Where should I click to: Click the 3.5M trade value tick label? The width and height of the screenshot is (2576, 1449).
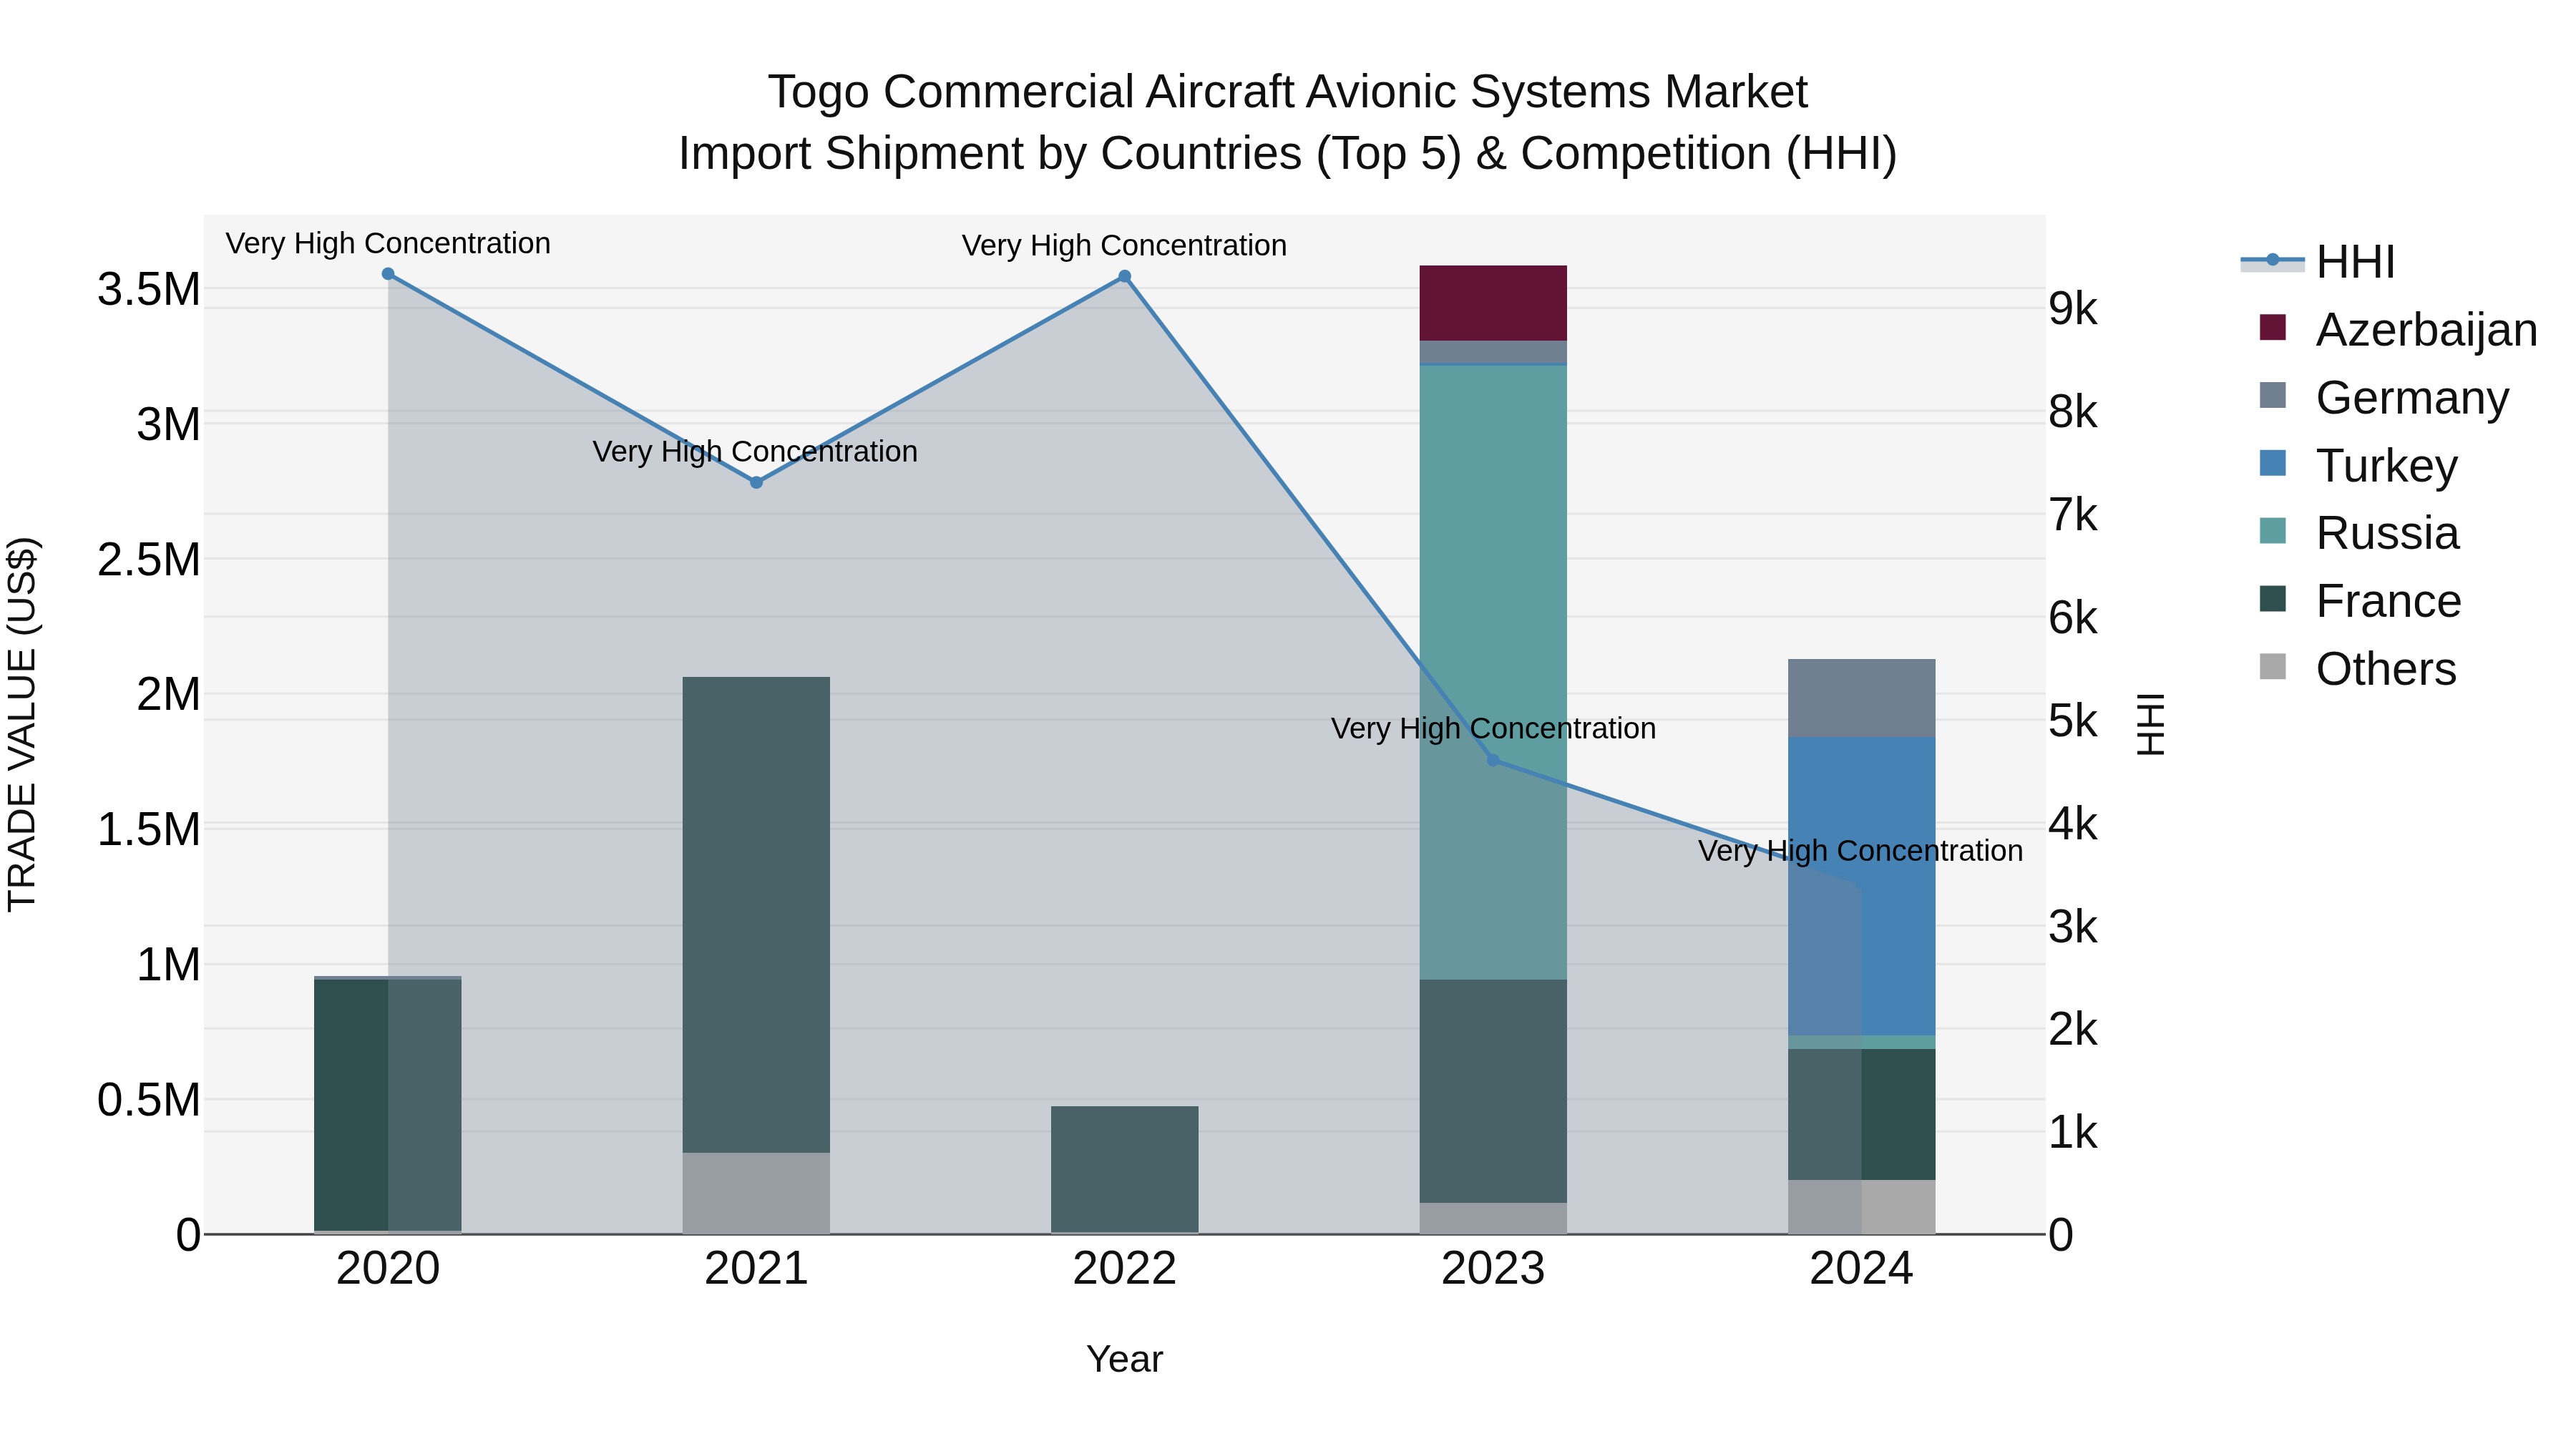pos(149,290)
